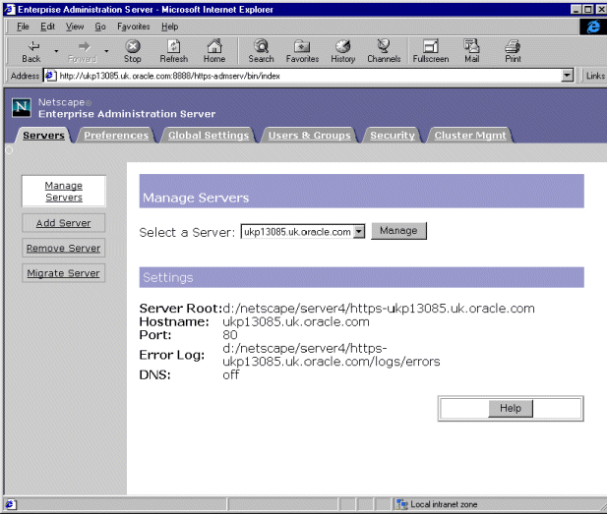The width and height of the screenshot is (607, 514).
Task: Click the Error Log path value
Action: [332, 355]
